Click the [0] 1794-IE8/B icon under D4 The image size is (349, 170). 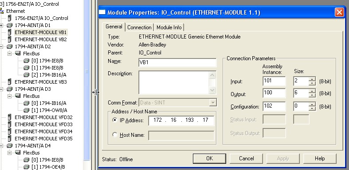coord(26,160)
